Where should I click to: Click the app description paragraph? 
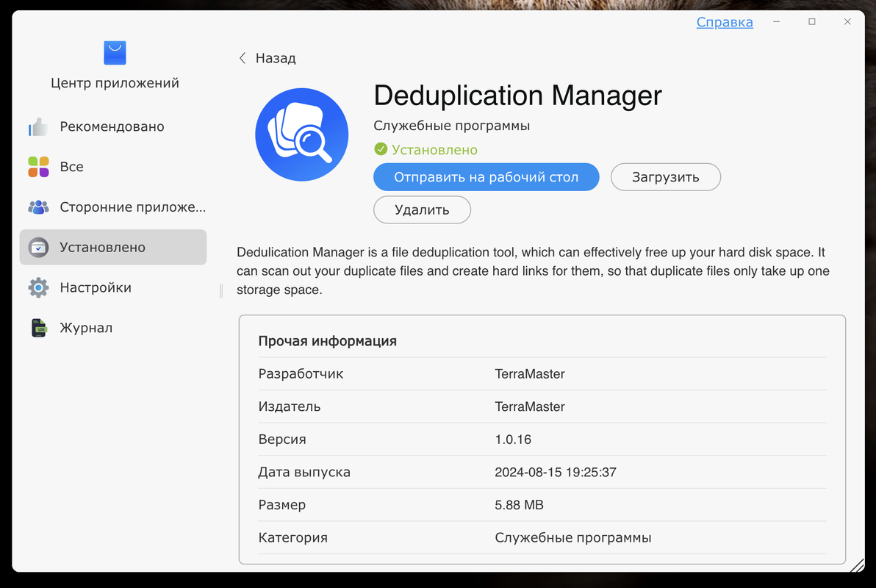(x=533, y=271)
